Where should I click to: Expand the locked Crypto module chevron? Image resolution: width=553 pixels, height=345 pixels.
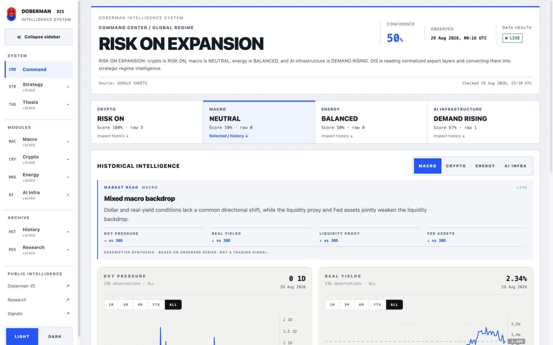(x=68, y=159)
